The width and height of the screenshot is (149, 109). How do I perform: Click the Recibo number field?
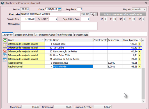[25, 10]
